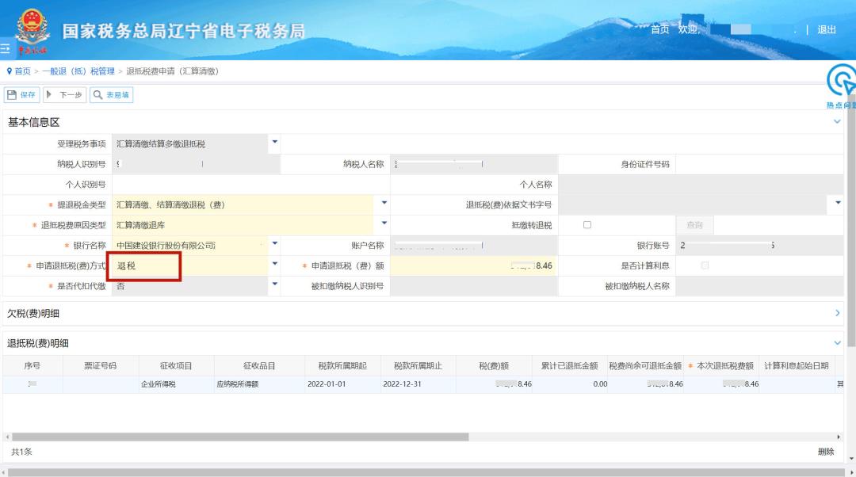The height and width of the screenshot is (477, 856).
Task: Check the 抵缴转退税 checkbox
Action: (587, 225)
